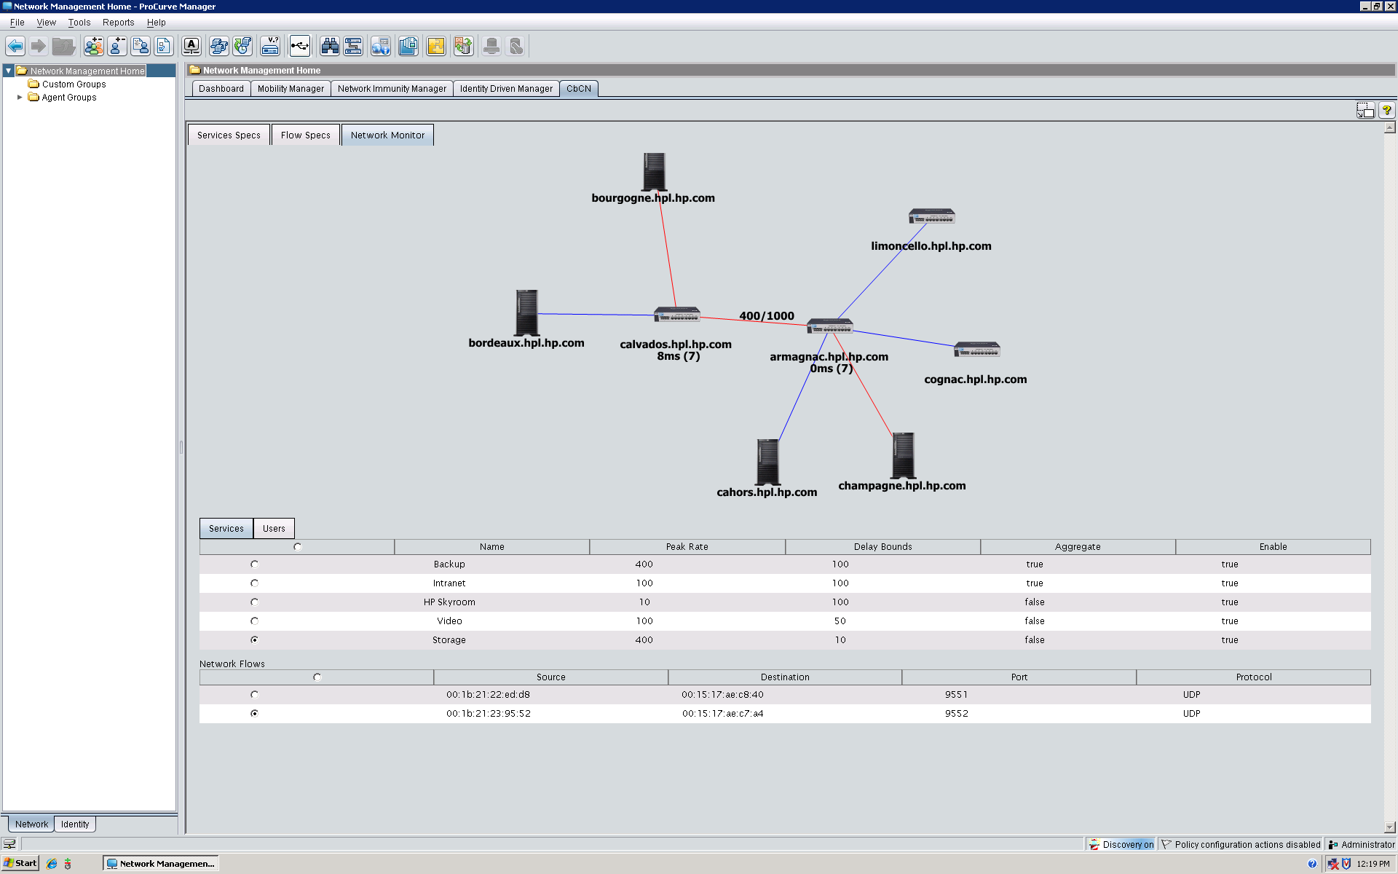This screenshot has height=874, width=1398.
Task: Click the Aggregate column header
Action: pos(1078,547)
